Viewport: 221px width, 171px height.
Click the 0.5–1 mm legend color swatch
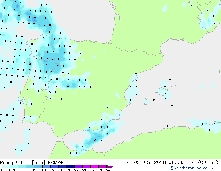14,166
